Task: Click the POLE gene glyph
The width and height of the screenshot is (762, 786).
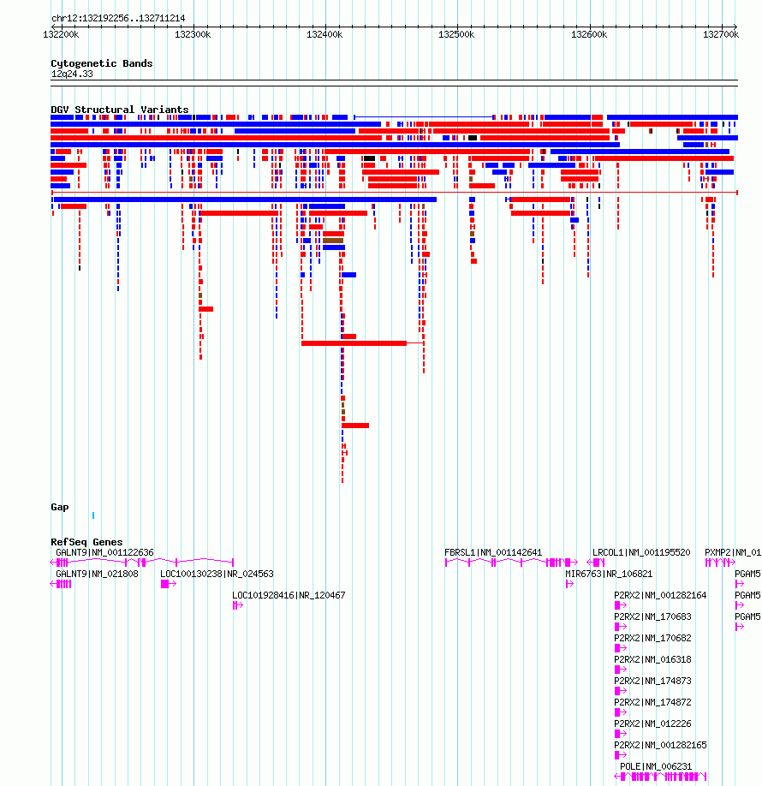Action: pos(660,777)
